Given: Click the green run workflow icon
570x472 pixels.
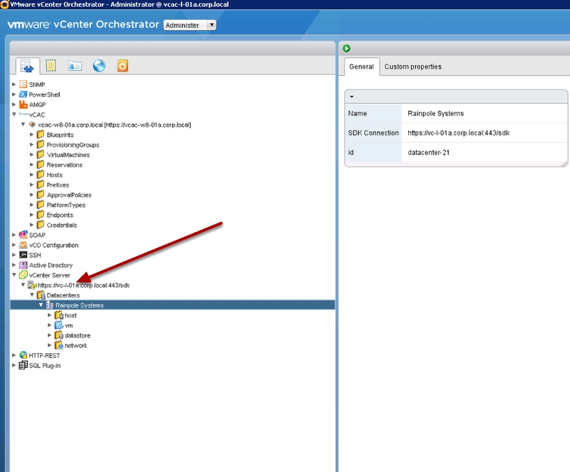Looking at the screenshot, I should pos(347,48).
